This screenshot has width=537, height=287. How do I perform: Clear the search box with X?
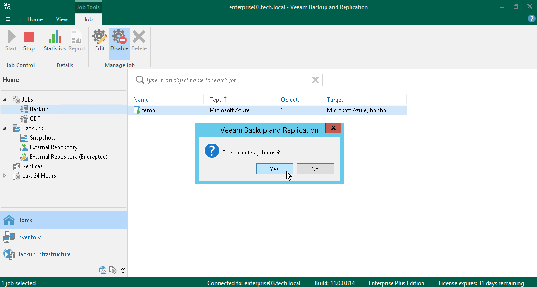tap(316, 80)
